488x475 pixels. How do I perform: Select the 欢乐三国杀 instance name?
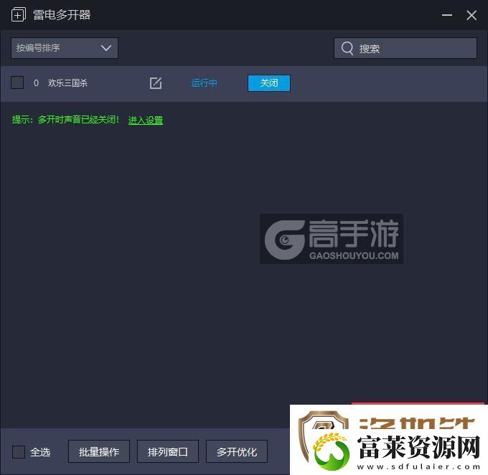(67, 83)
